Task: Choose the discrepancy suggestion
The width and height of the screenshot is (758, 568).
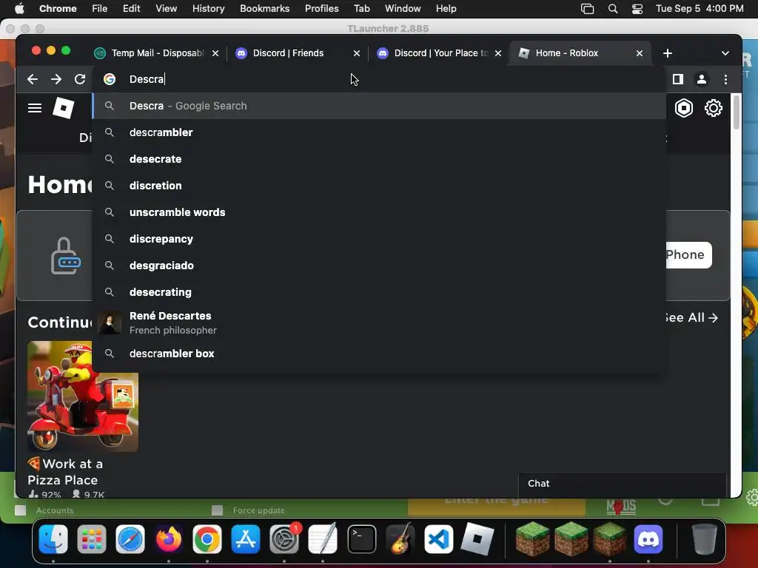Action: click(x=379, y=239)
